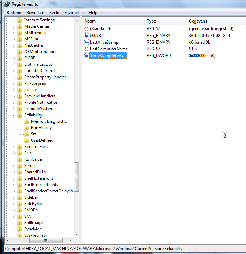Click the tree scrollbar down arrow
This screenshot has height=254, width=246.
tap(77, 235)
